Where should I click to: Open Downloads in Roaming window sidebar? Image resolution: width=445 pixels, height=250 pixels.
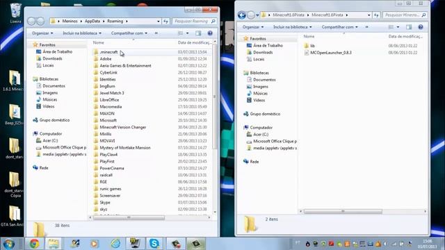pyautogui.click(x=52, y=58)
